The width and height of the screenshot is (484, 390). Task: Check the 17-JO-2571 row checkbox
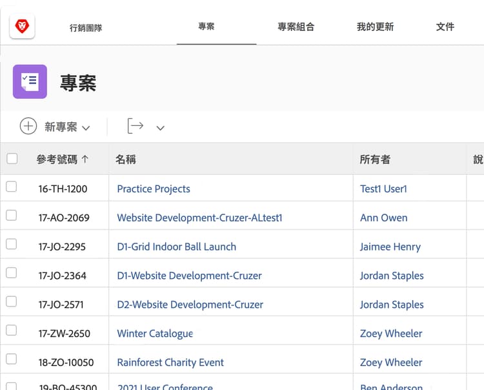12,302
